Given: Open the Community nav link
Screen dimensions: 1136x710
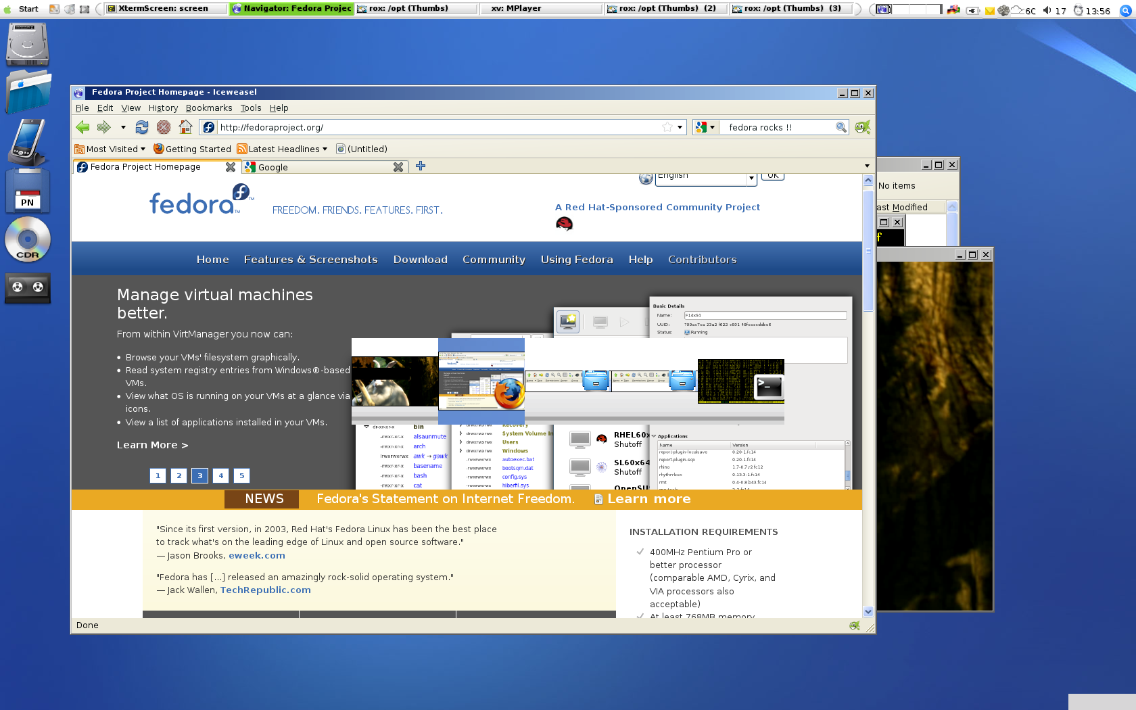Looking at the screenshot, I should tap(494, 260).
